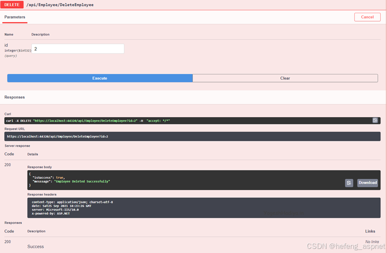
Task: Click the No links text
Action: click(372, 242)
